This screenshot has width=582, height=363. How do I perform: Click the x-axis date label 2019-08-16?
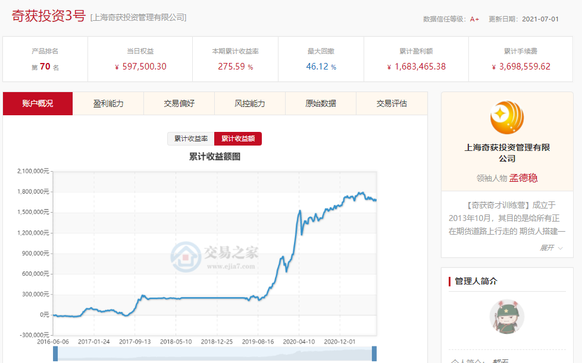(x=258, y=342)
